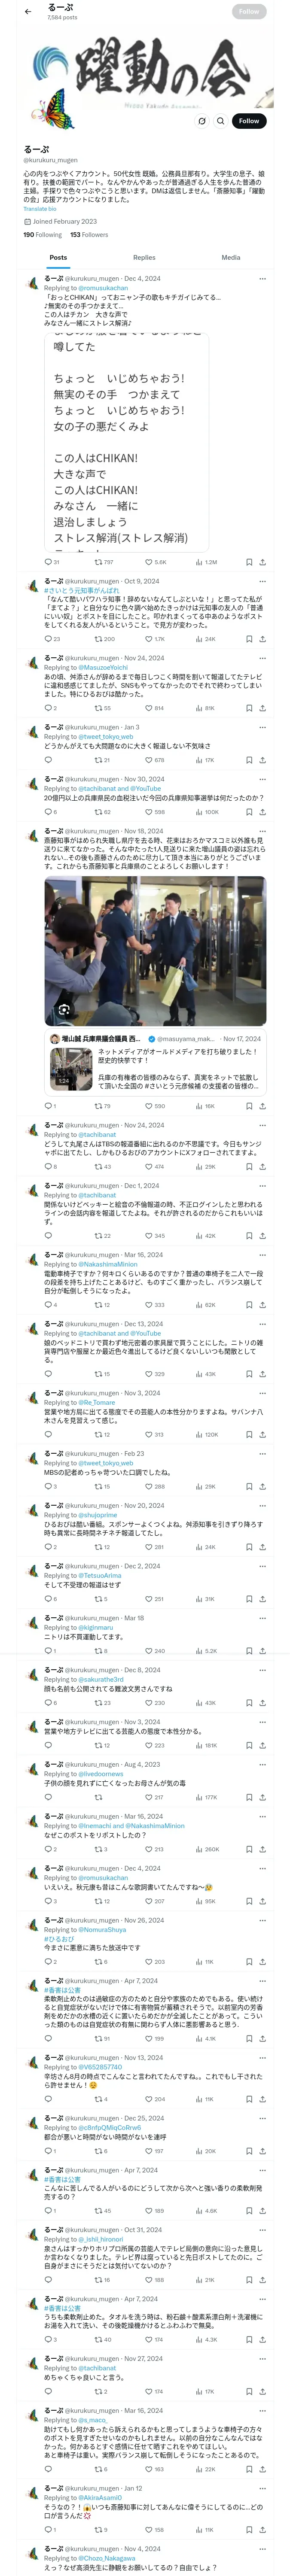Screen dimensions: 290x2576
Task: Share the Nov 24, 2024 reply to @MasuzoeYoichi
Action: tap(262, 708)
